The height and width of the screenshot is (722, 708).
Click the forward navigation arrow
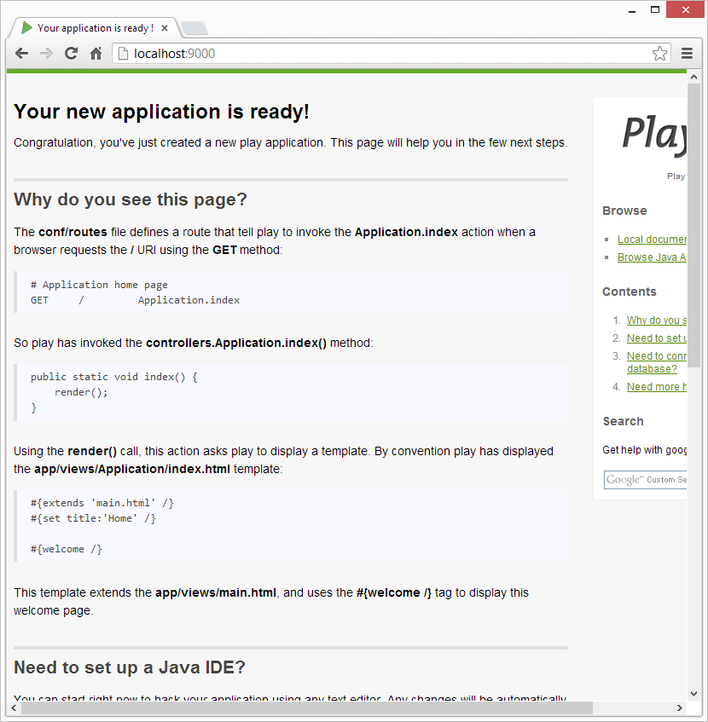[46, 54]
